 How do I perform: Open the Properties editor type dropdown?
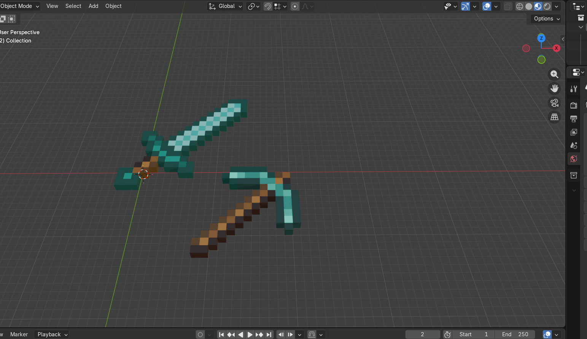pyautogui.click(x=578, y=72)
